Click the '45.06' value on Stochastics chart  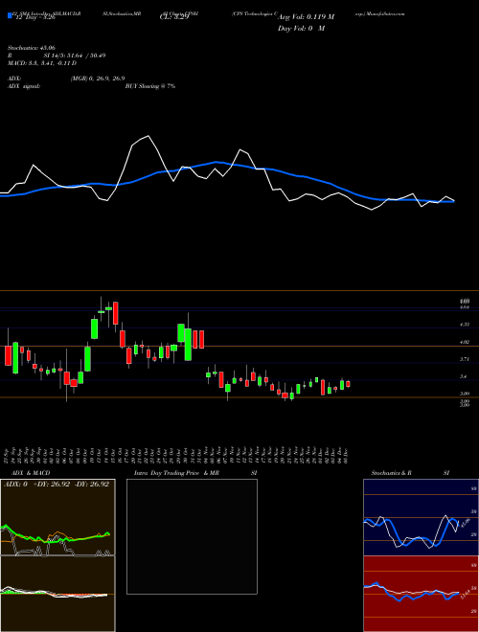click(467, 523)
